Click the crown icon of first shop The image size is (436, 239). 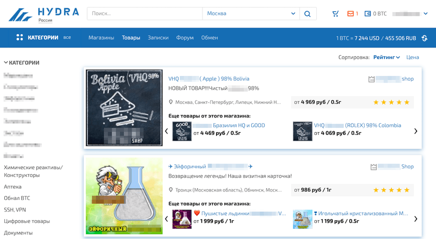pos(372,79)
